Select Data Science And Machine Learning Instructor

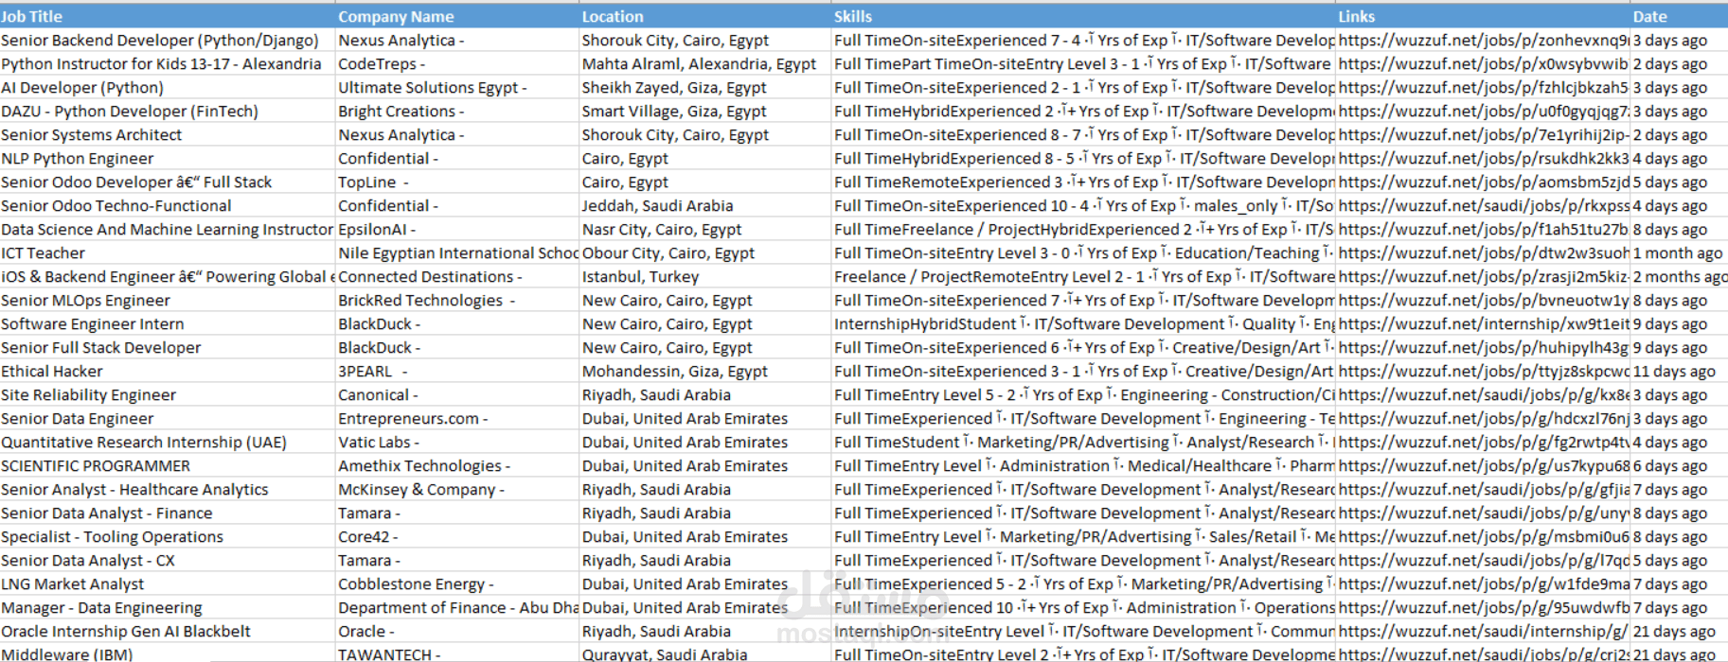coord(168,229)
